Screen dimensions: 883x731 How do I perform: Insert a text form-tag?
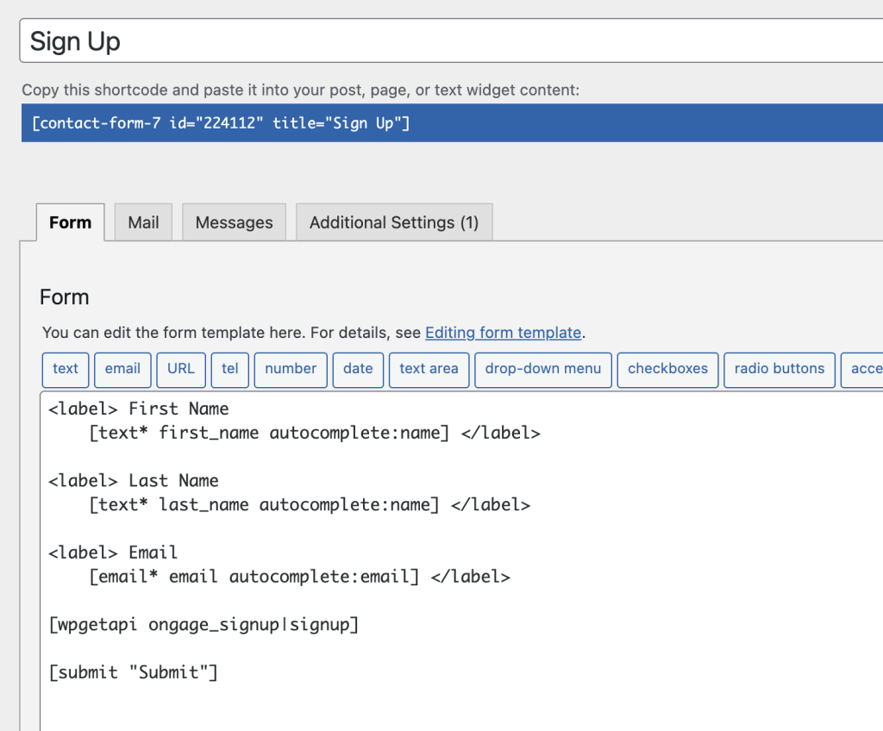click(65, 369)
